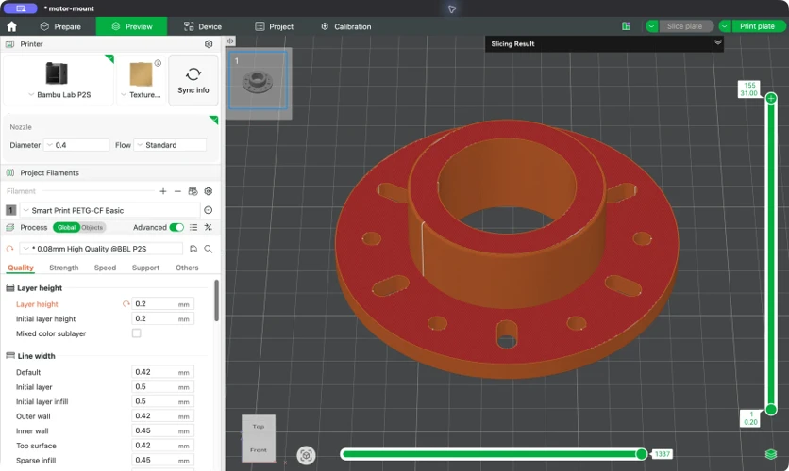This screenshot has width=789, height=471.
Task: Open the filament settings gear icon
Action: [209, 191]
